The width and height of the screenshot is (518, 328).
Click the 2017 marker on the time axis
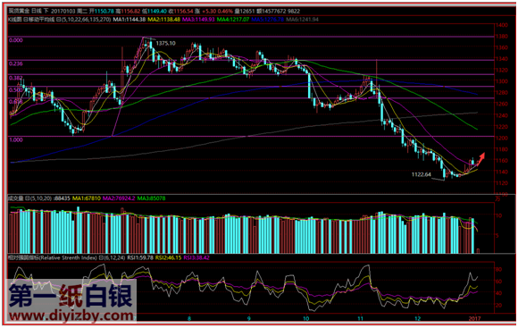475,318
